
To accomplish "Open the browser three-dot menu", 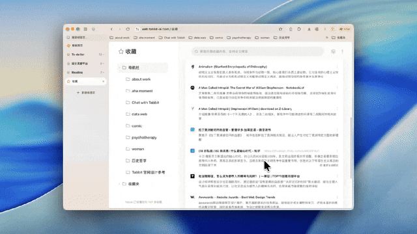I will click(324, 29).
